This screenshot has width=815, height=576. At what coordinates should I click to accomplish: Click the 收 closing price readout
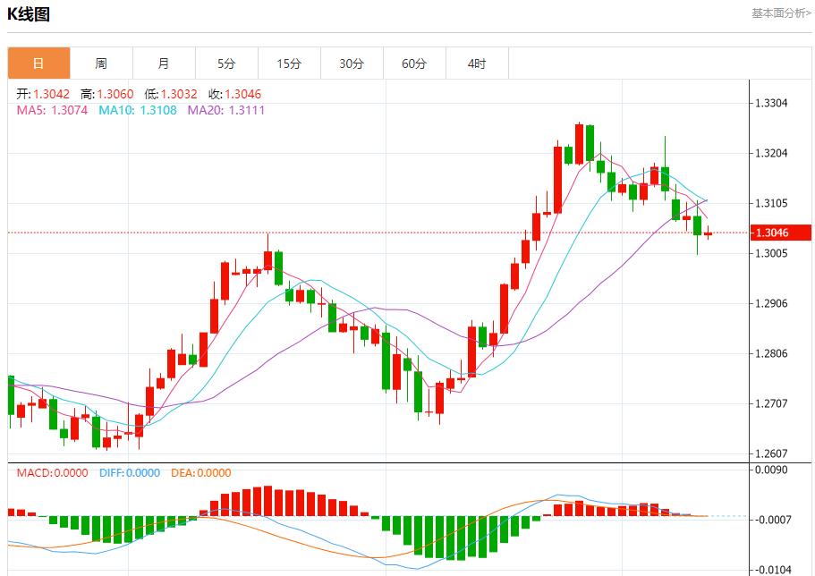(x=234, y=94)
